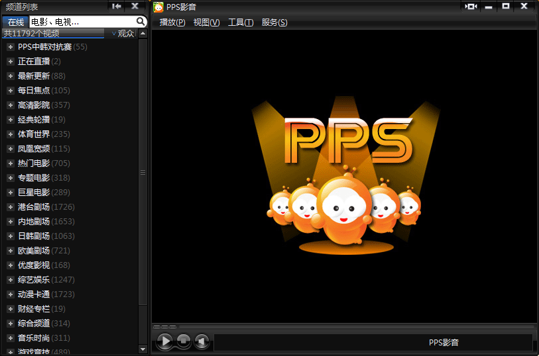Toggle compact video mode icon in title bar
Image resolution: width=539 pixels, height=356 pixels.
[471, 6]
